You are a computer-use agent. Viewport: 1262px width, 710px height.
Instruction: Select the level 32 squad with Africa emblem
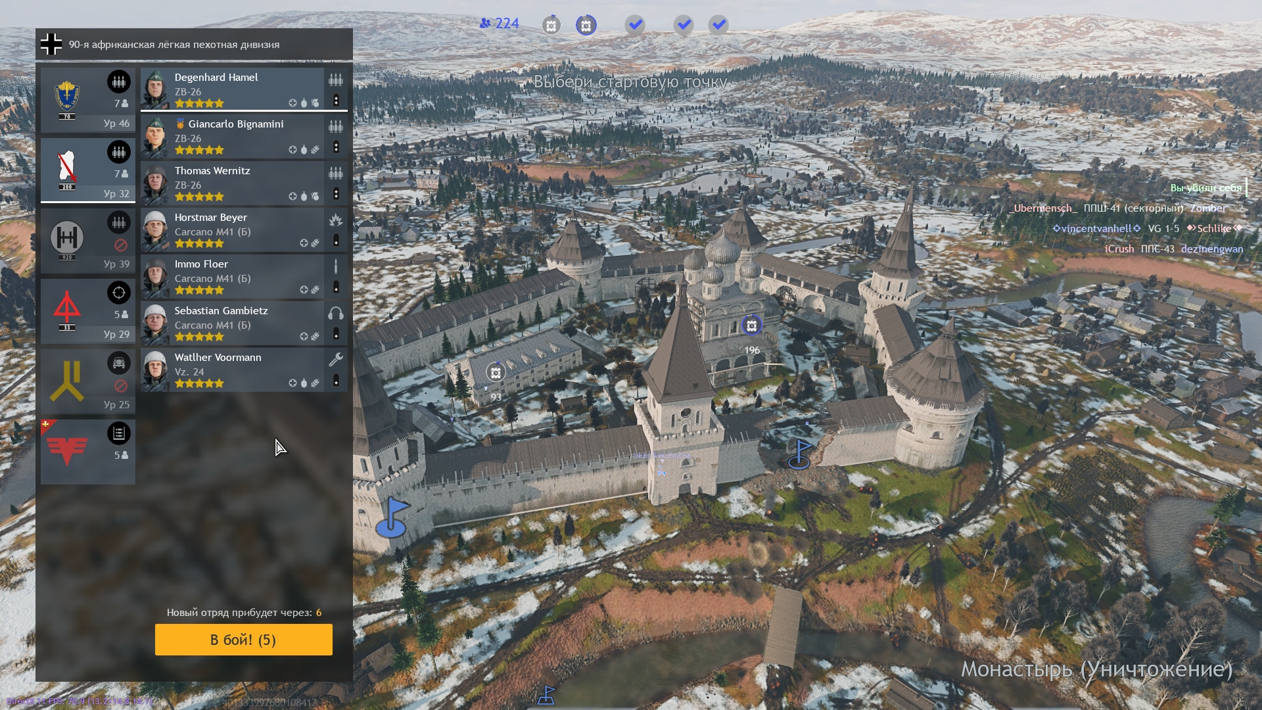[x=88, y=170]
